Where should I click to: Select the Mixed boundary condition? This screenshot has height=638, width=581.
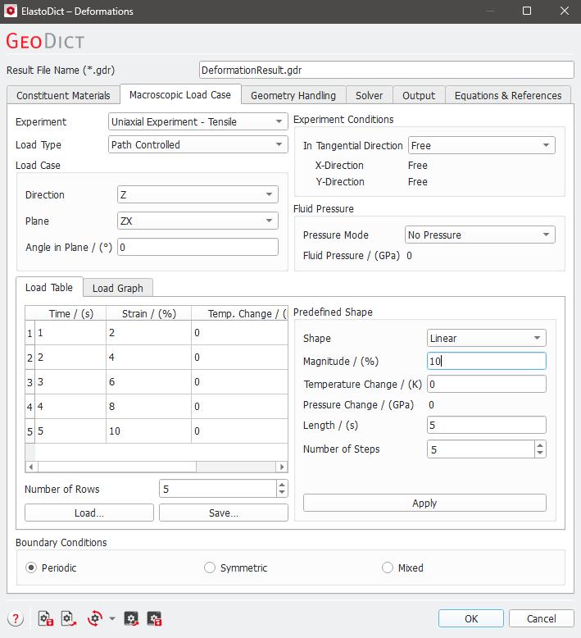point(388,567)
